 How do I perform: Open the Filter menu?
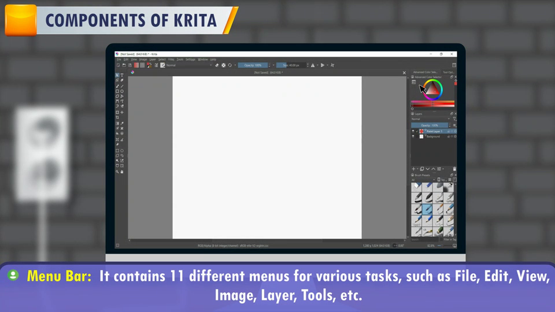(x=171, y=60)
